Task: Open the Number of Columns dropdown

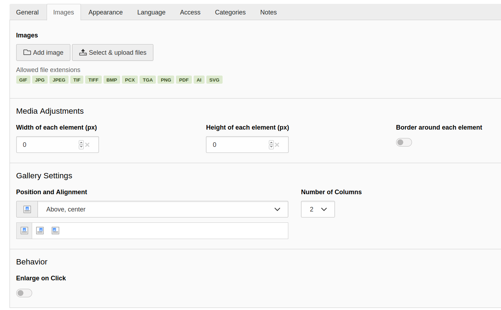Action: [318, 209]
